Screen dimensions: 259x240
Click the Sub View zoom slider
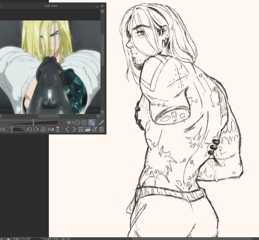pyautogui.click(x=33, y=123)
